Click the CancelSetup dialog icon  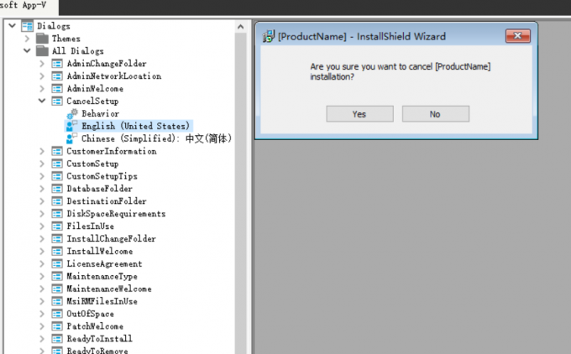[x=57, y=102]
